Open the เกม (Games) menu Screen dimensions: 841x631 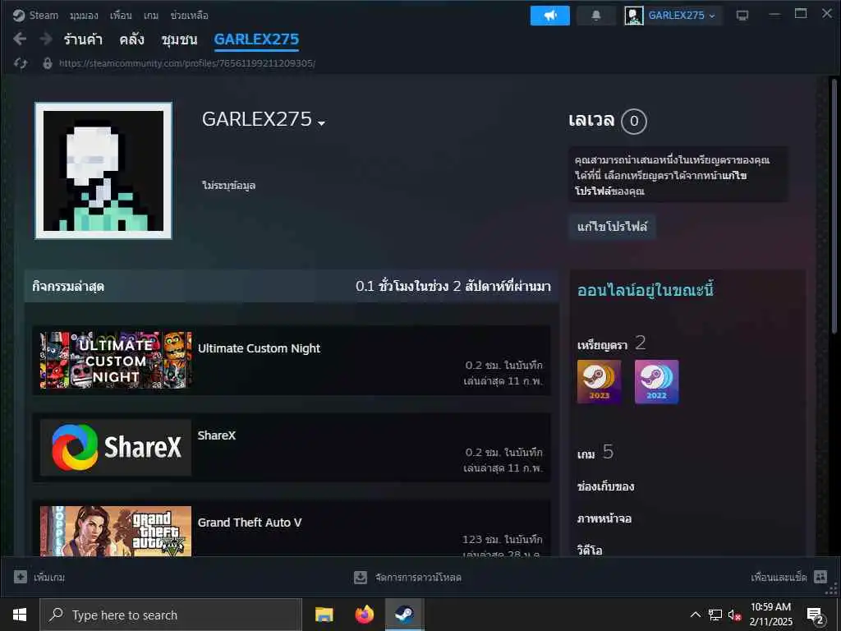(x=151, y=16)
